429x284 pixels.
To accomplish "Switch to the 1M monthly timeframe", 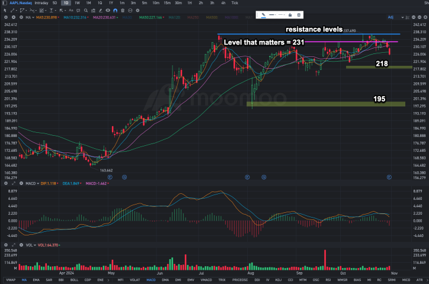I will pos(88,3).
